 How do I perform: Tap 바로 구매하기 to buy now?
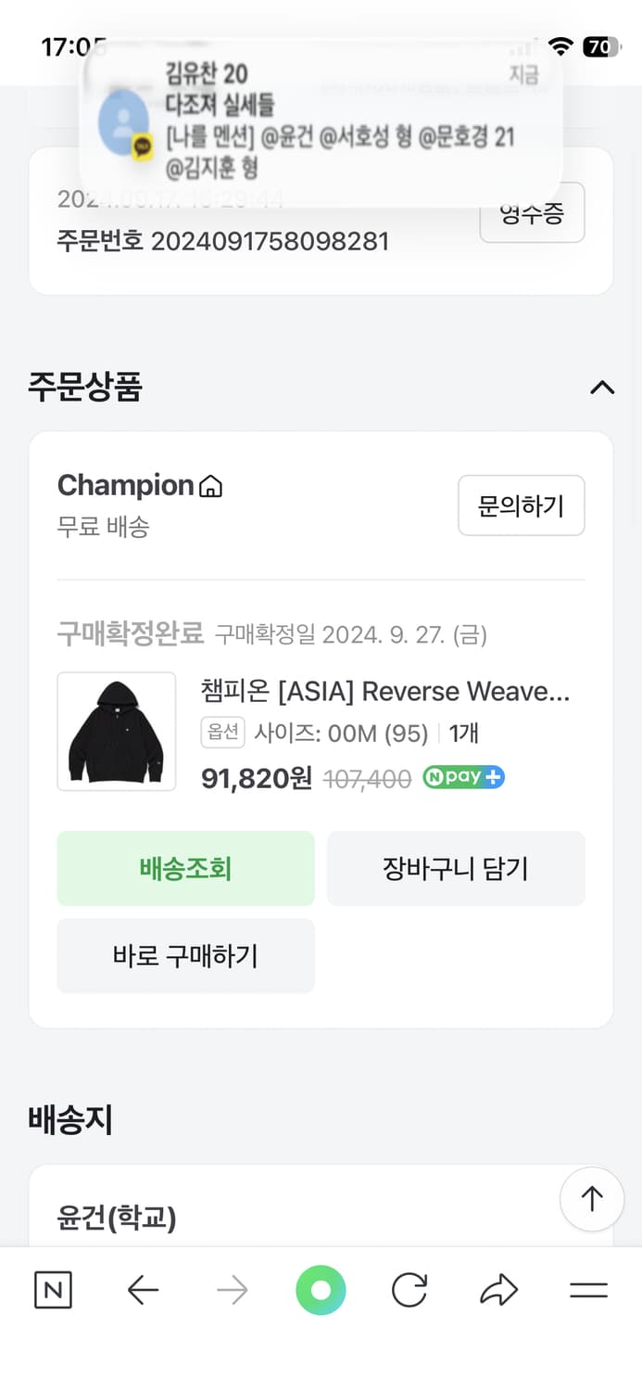[185, 956]
